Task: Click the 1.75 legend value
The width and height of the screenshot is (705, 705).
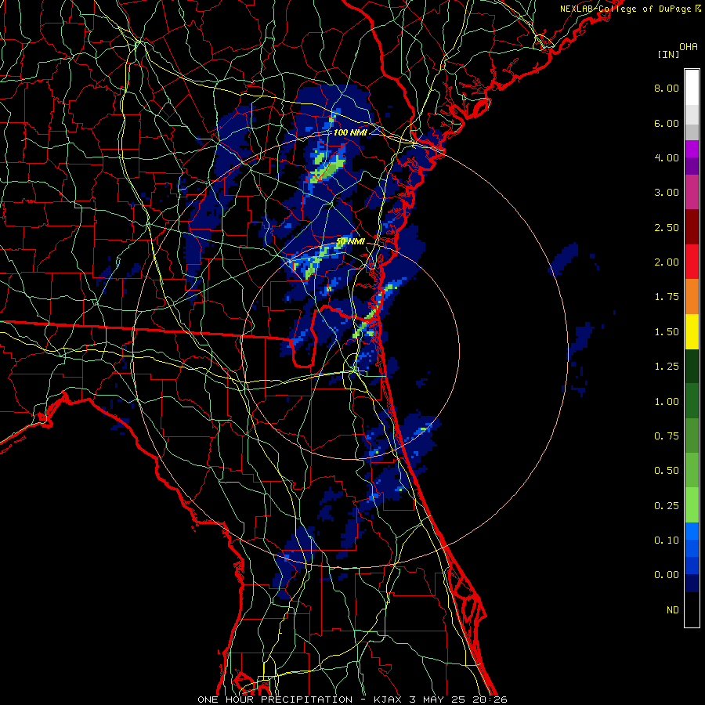Action: pos(667,297)
